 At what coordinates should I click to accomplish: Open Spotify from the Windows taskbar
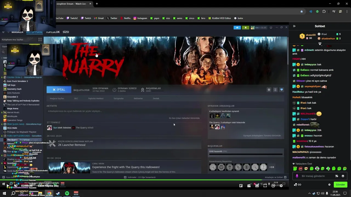(67, 193)
